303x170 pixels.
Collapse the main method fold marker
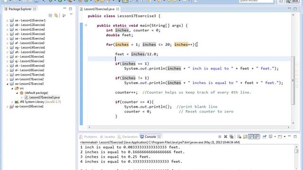pyautogui.click(x=86, y=25)
